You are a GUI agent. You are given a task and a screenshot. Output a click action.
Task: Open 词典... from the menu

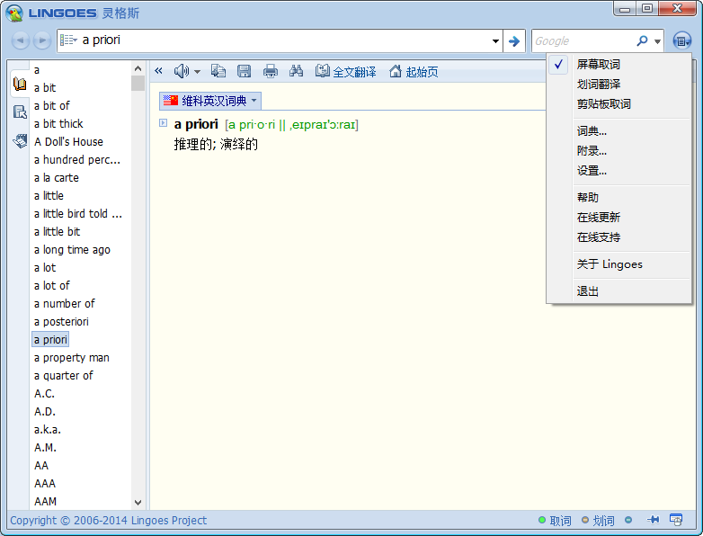[618, 131]
